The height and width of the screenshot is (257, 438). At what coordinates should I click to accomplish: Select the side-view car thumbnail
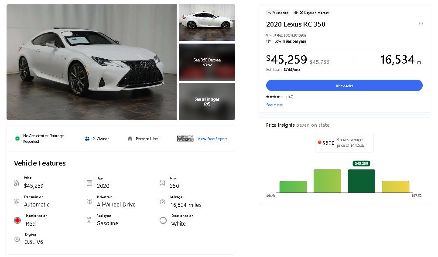point(207,22)
